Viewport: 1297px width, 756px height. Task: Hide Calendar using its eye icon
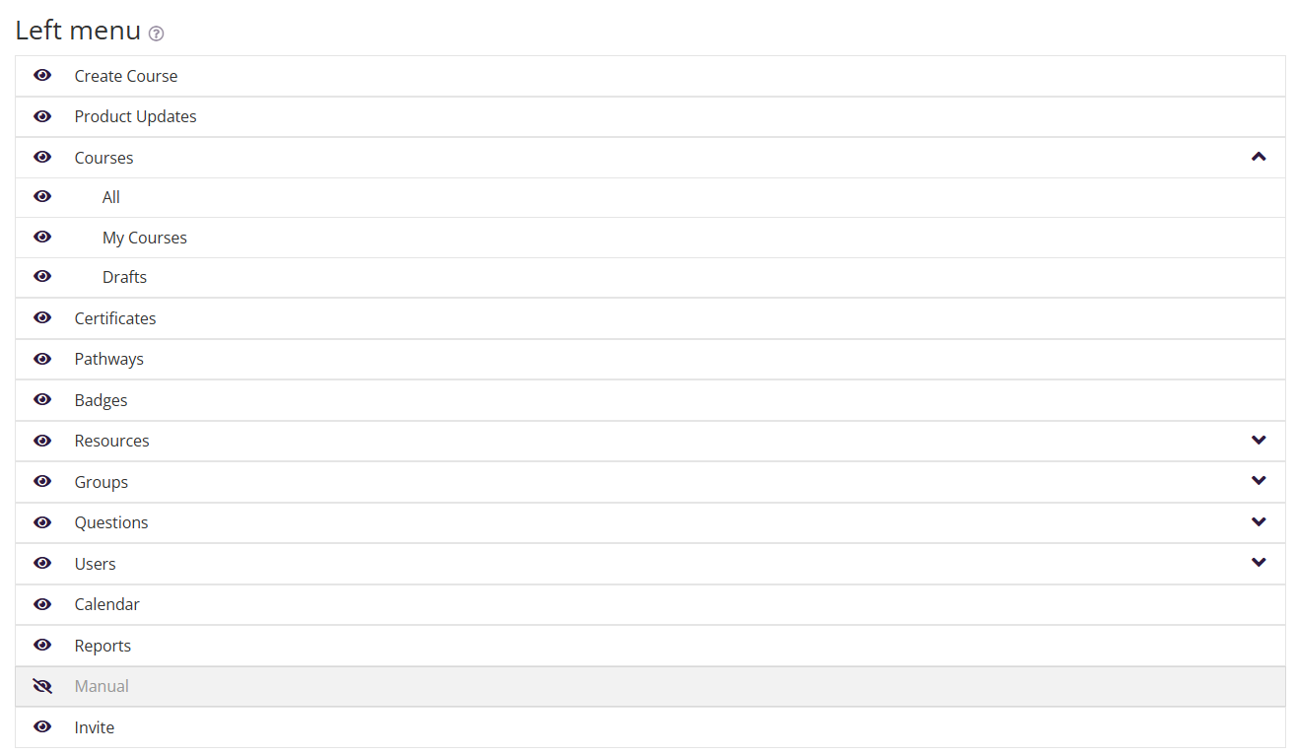42,604
